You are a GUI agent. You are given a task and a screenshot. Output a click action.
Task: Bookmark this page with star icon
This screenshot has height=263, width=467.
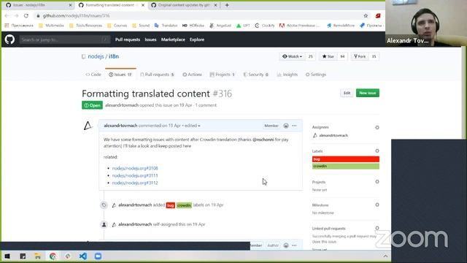(x=366, y=15)
